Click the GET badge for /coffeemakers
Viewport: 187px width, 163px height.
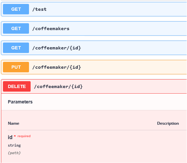pos(16,28)
